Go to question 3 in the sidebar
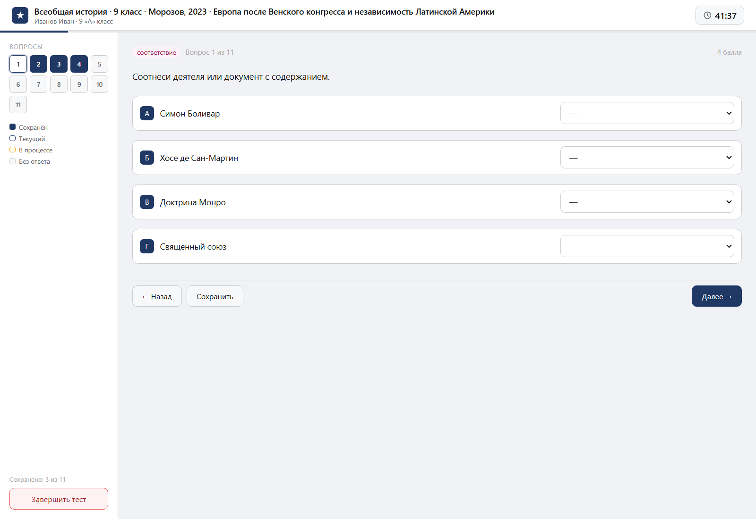Screen dimensions: 756x519 pos(59,64)
